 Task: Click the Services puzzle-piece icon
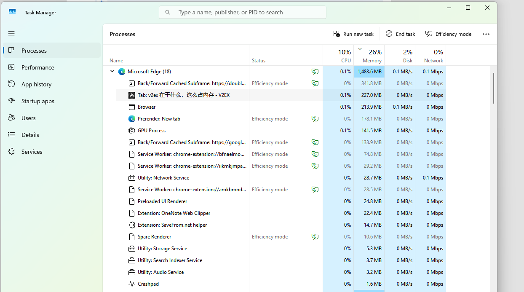pyautogui.click(x=11, y=152)
